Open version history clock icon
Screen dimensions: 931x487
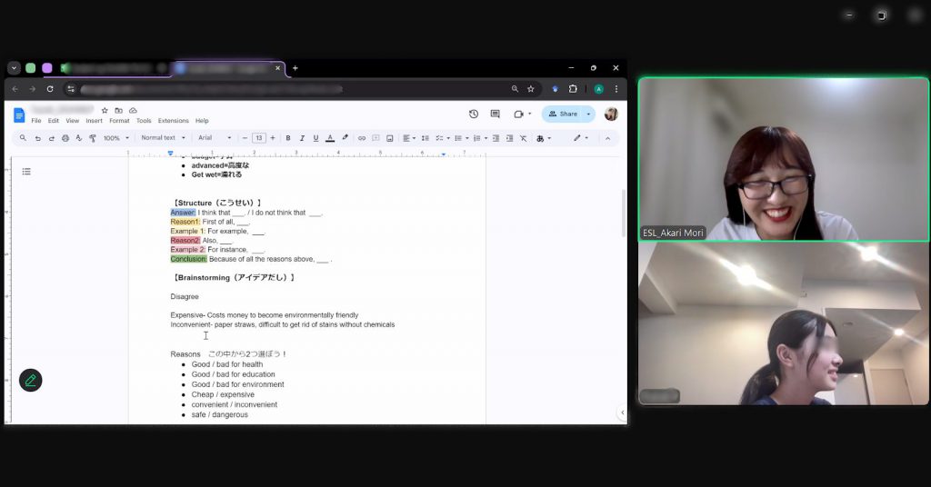(x=474, y=114)
